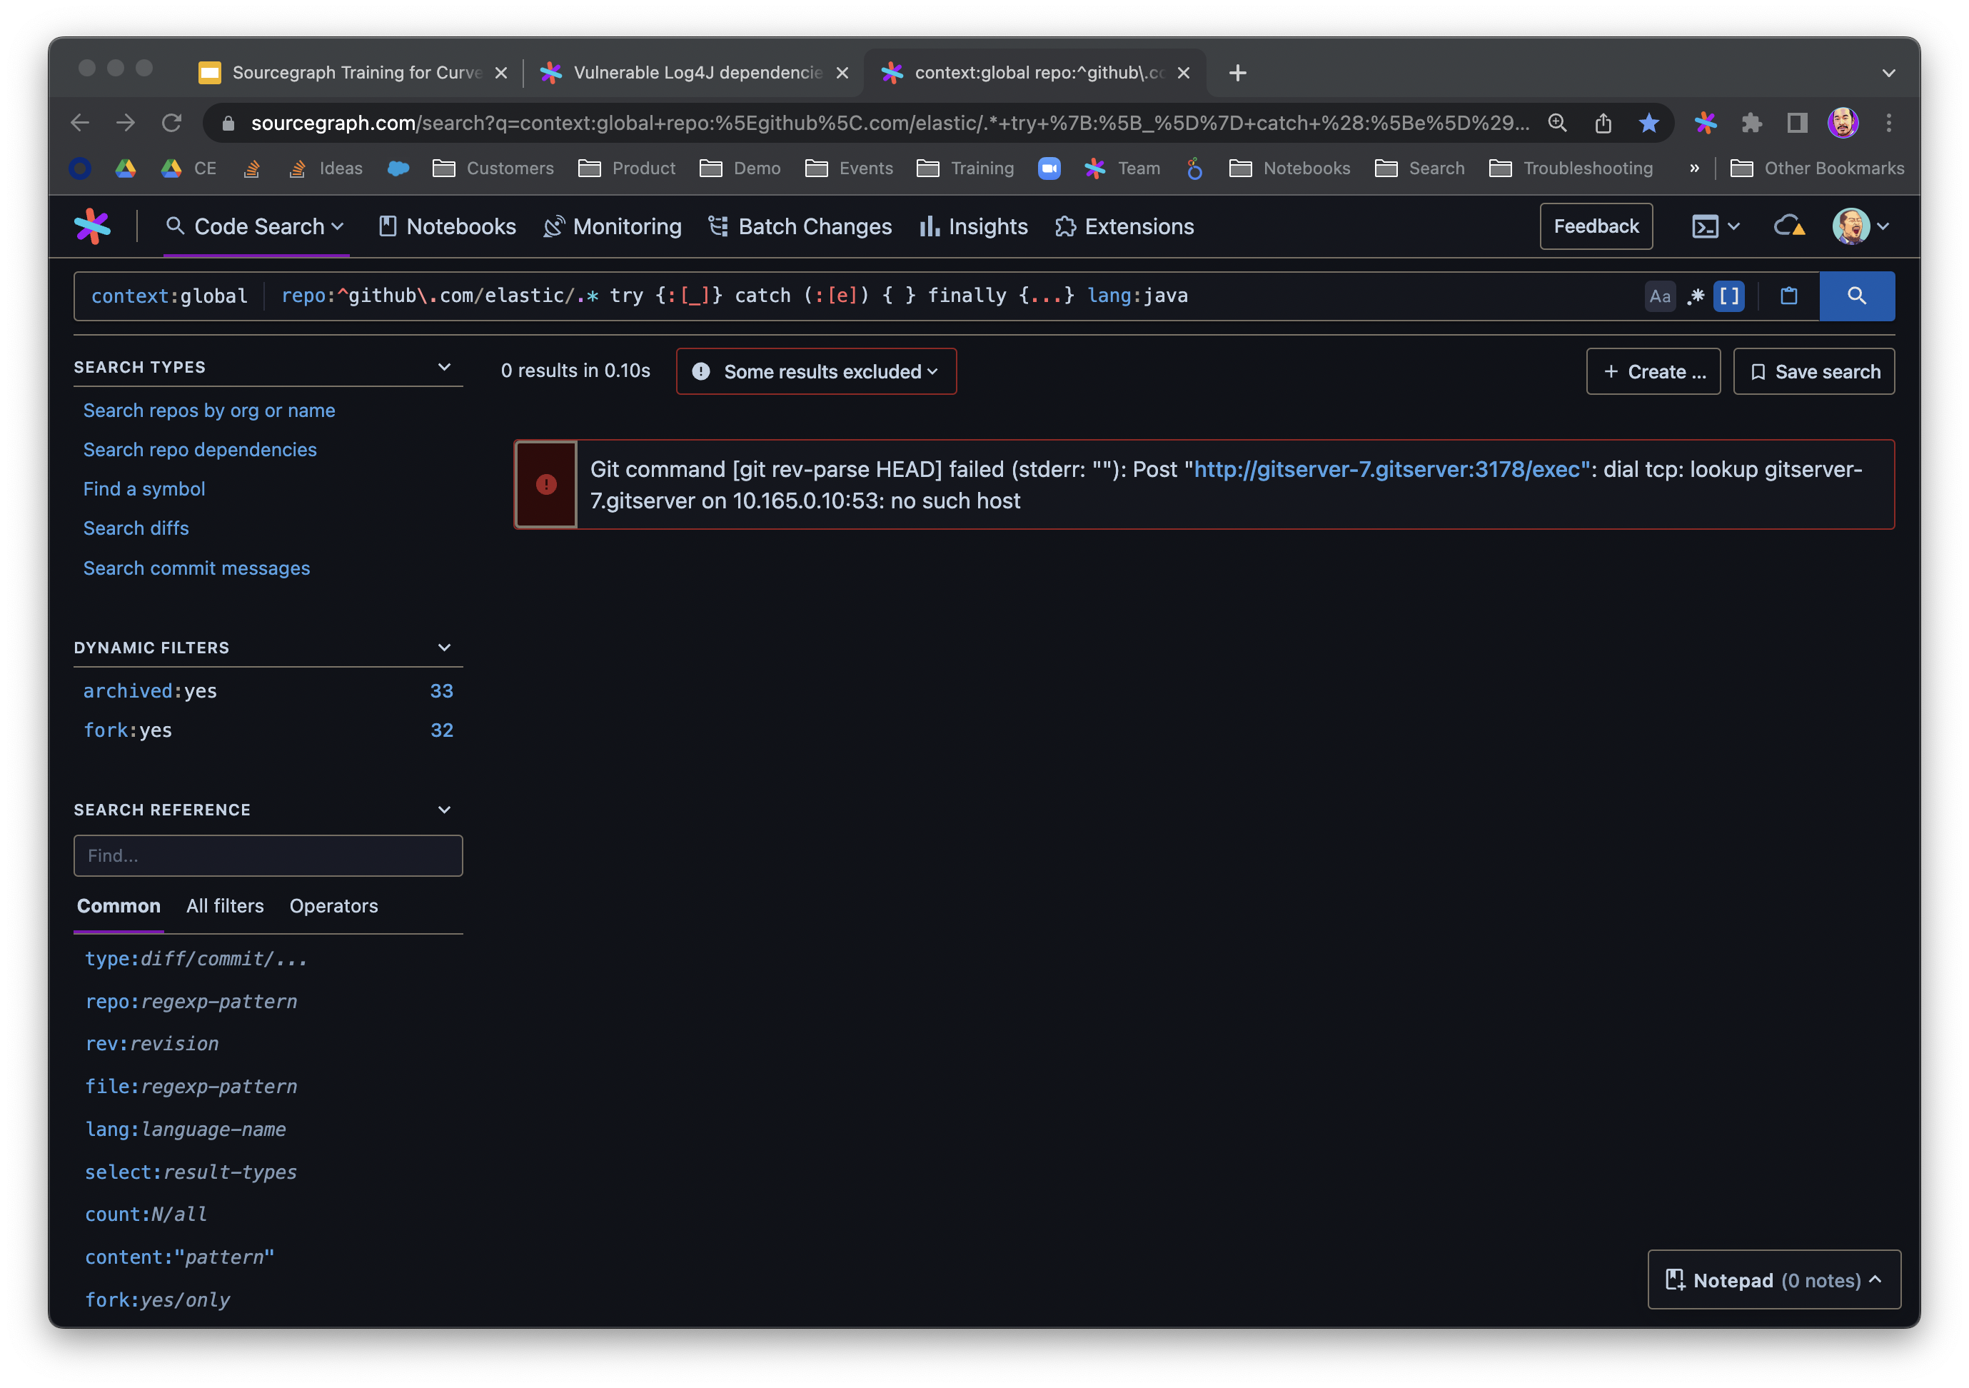
Task: Go to Monitoring page
Action: [x=613, y=226]
